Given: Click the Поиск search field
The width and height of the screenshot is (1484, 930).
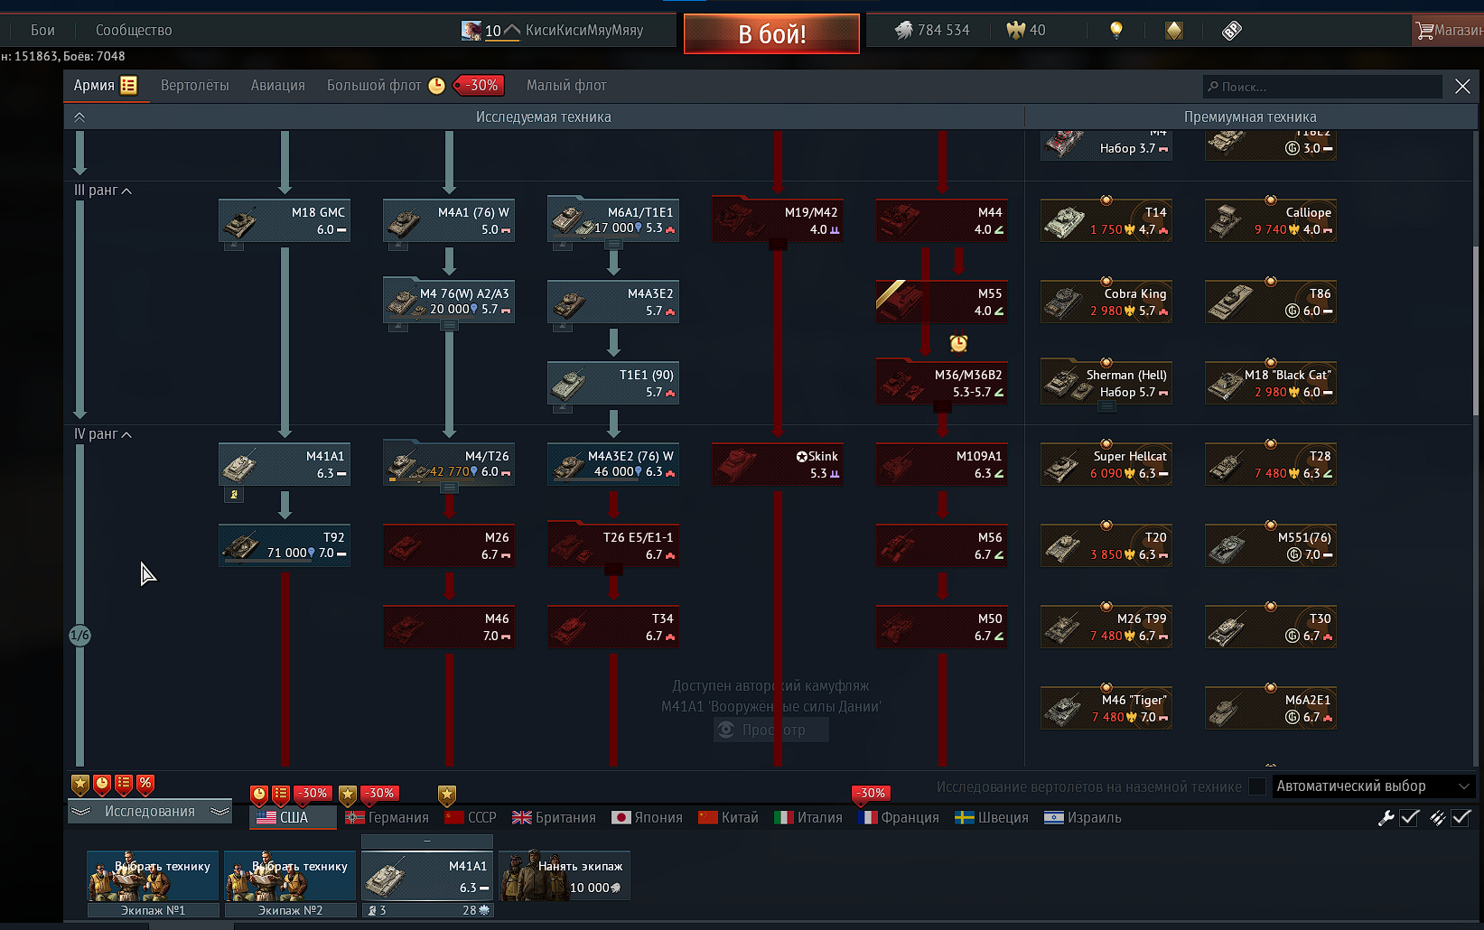Looking at the screenshot, I should pyautogui.click(x=1322, y=87).
